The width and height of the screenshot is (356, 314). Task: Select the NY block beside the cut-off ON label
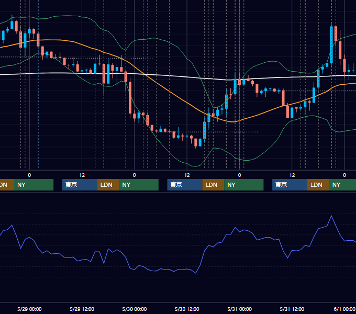(34, 185)
